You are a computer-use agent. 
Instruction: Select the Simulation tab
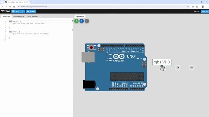80,16
